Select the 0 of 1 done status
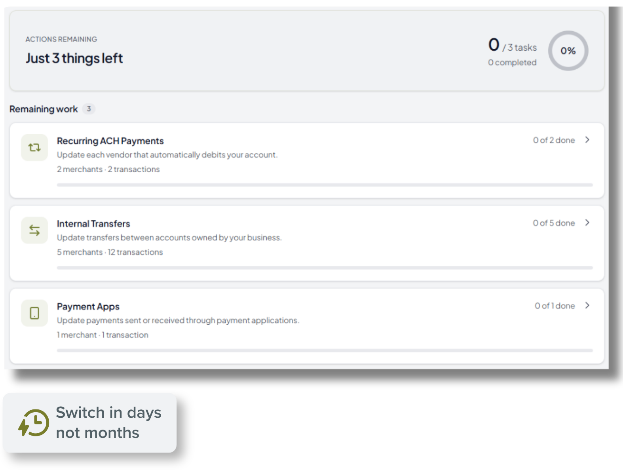This screenshot has width=623, height=470. point(555,306)
